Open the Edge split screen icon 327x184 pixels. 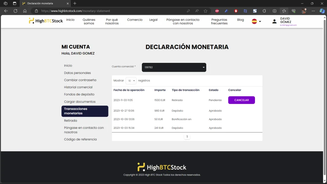click(x=275, y=11)
